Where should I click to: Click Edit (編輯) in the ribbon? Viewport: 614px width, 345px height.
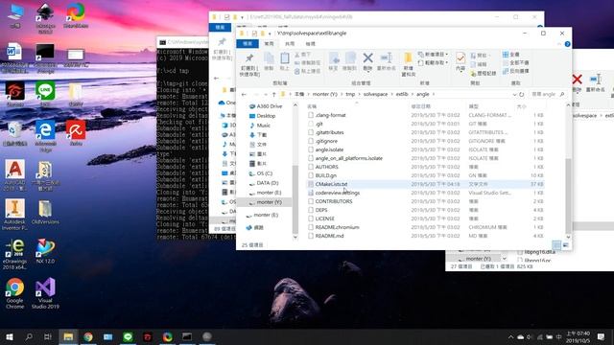pyautogui.click(x=479, y=64)
